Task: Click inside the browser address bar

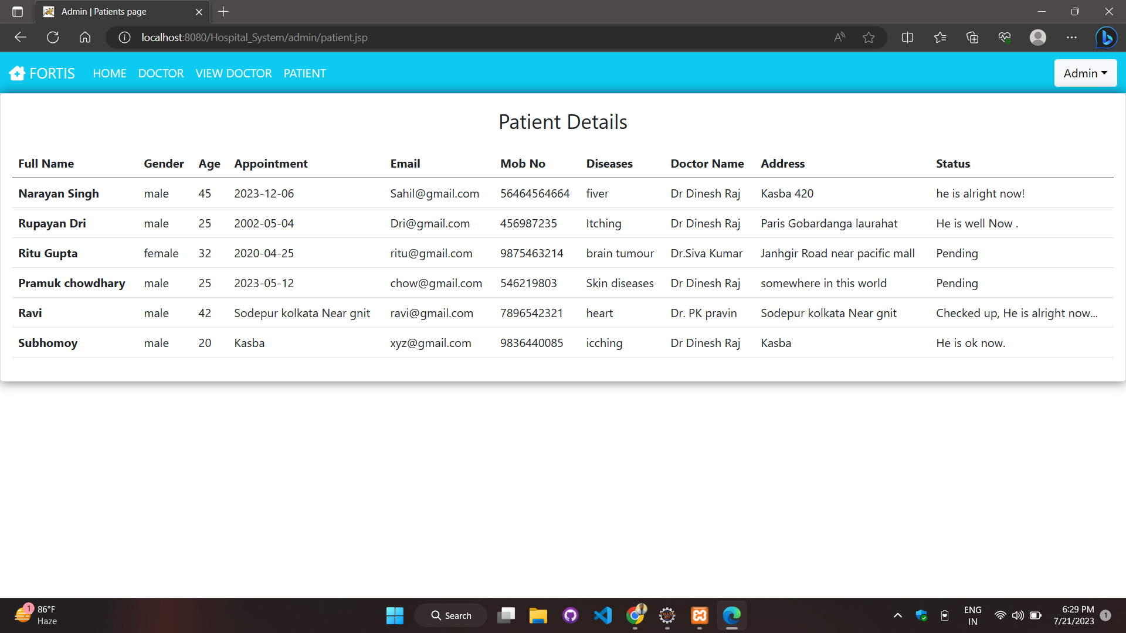Action: (x=411, y=37)
